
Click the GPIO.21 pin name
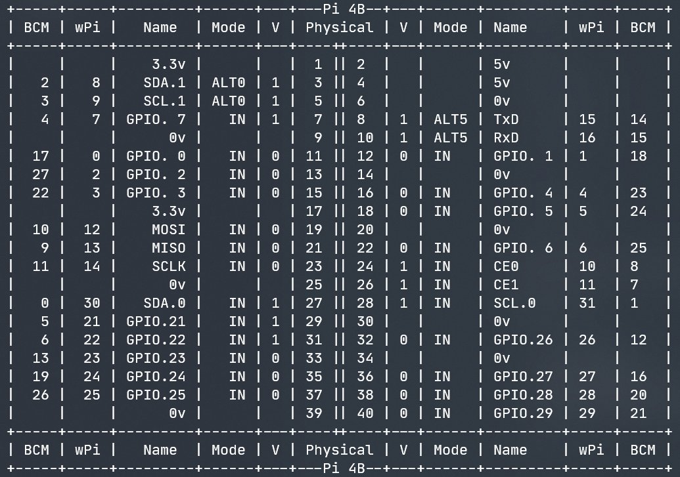pos(156,321)
